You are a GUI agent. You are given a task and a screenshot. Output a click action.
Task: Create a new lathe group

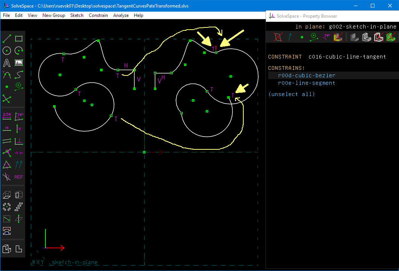[x=18, y=195]
